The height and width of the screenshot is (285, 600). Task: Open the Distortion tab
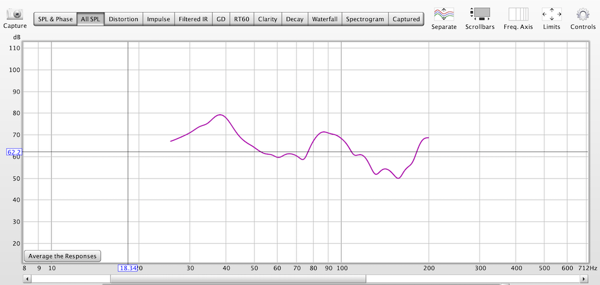point(123,19)
